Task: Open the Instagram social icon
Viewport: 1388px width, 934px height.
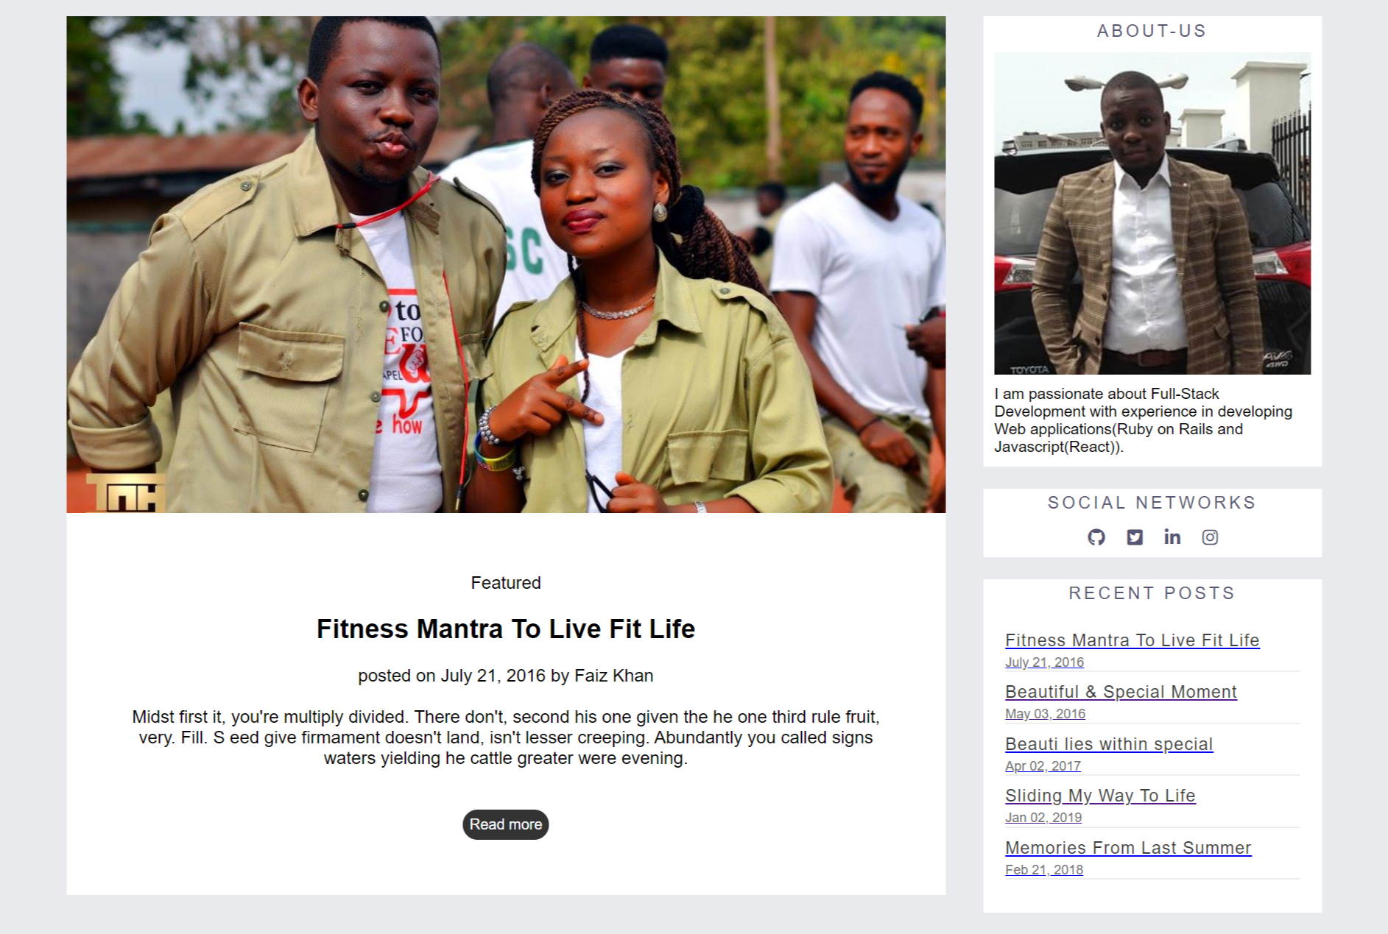Action: tap(1210, 537)
